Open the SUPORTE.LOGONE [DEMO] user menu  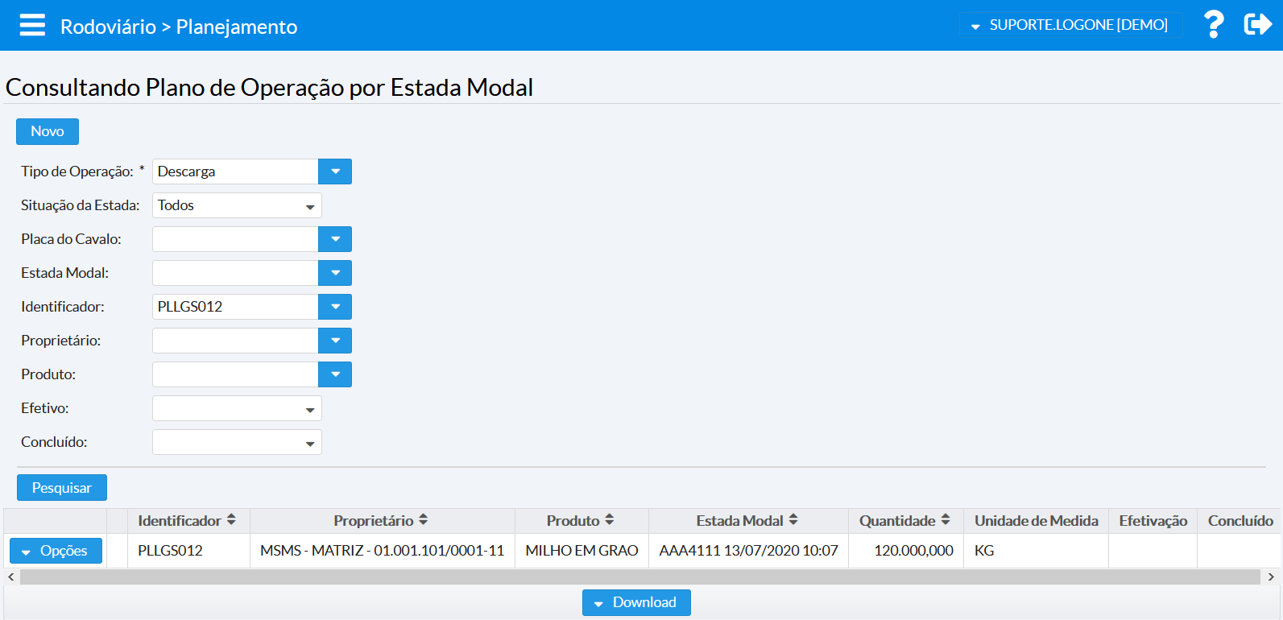(1070, 25)
